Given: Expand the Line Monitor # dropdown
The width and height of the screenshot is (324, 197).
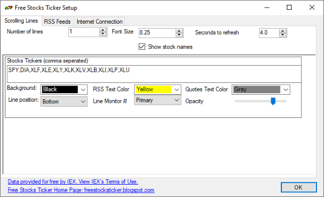Looking at the screenshot, I should (158, 100).
